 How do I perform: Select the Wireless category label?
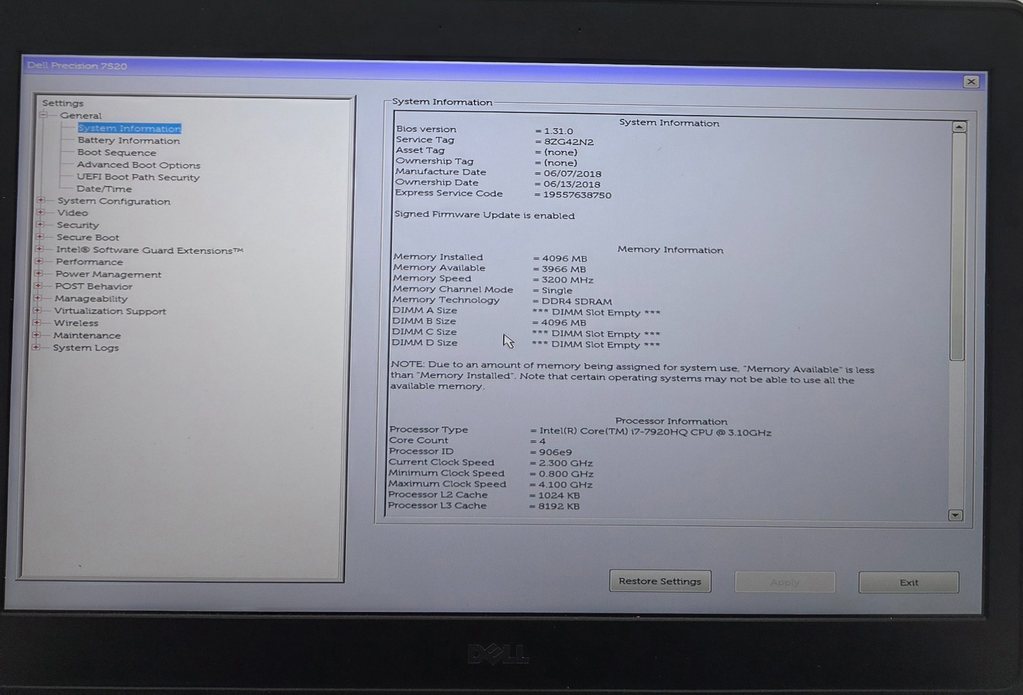pos(75,323)
